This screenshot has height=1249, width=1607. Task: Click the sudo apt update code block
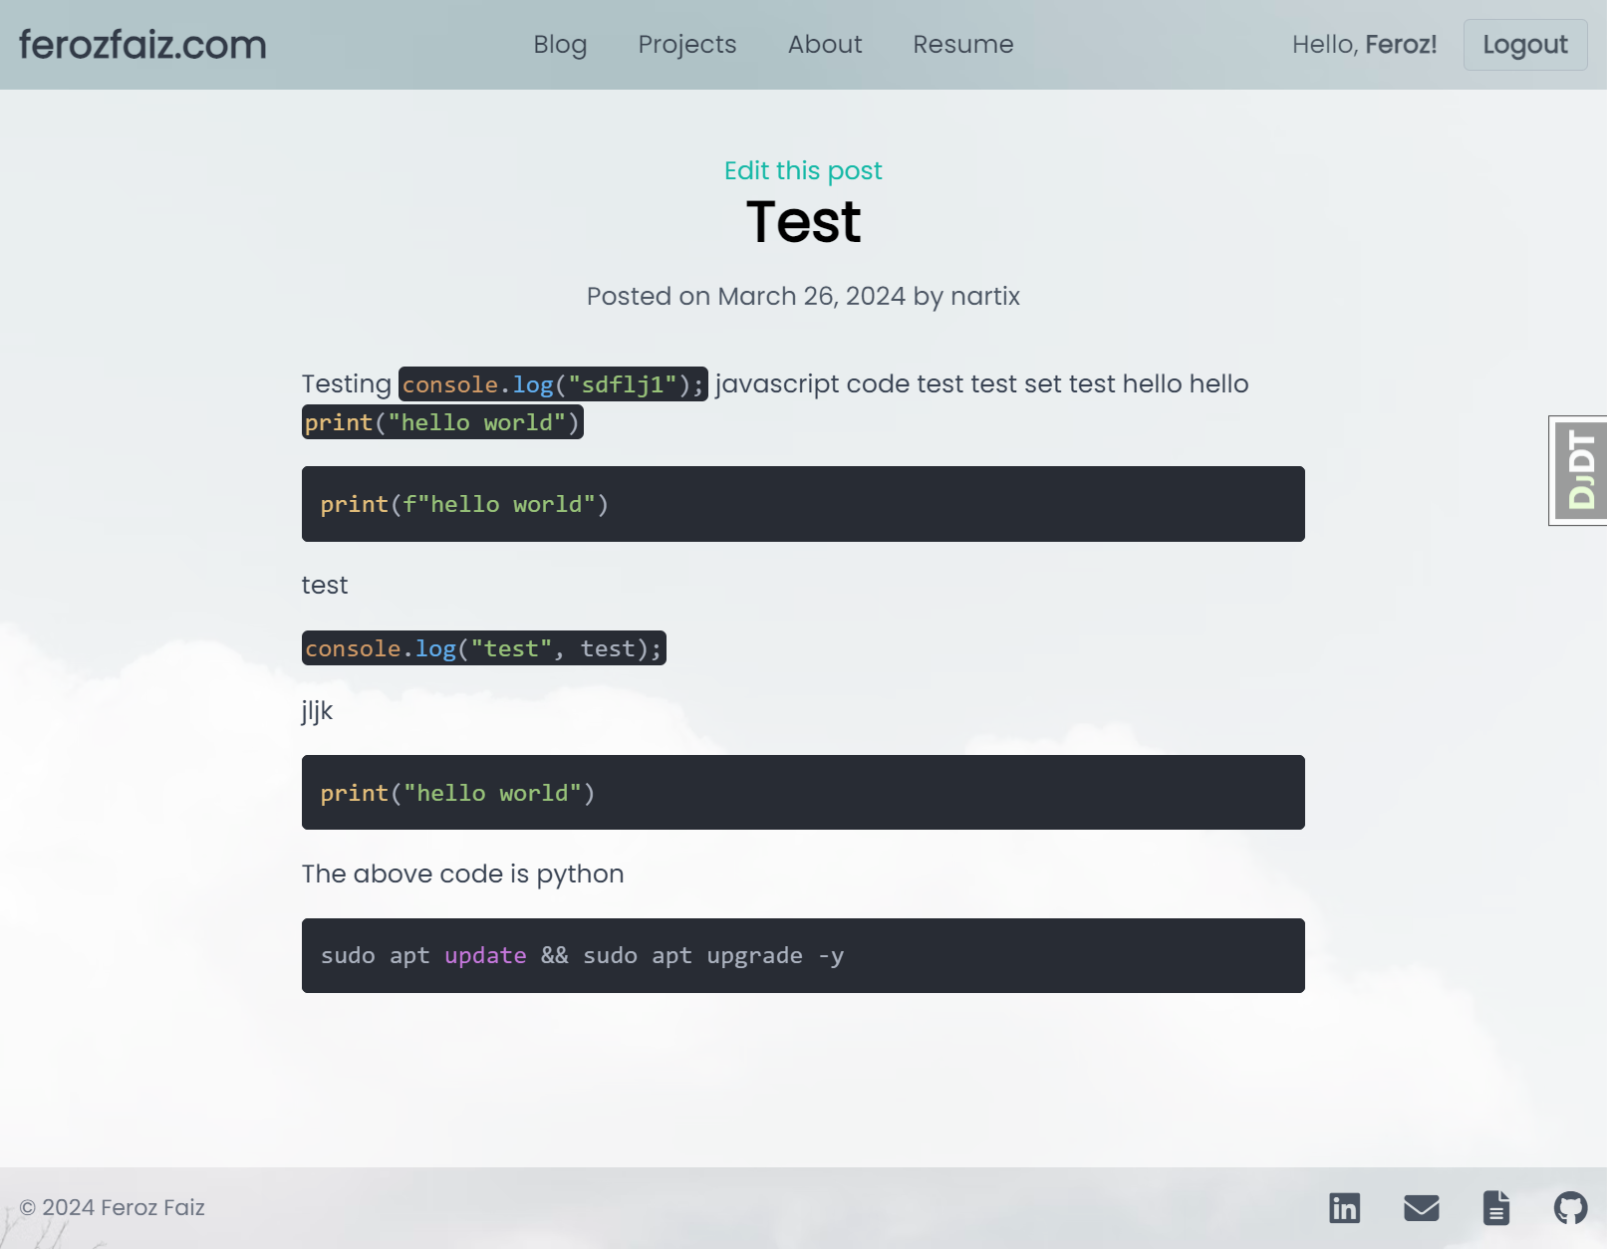[803, 955]
